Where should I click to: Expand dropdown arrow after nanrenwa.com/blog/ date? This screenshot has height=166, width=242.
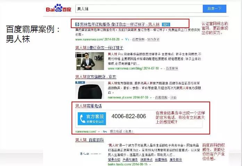(161, 69)
